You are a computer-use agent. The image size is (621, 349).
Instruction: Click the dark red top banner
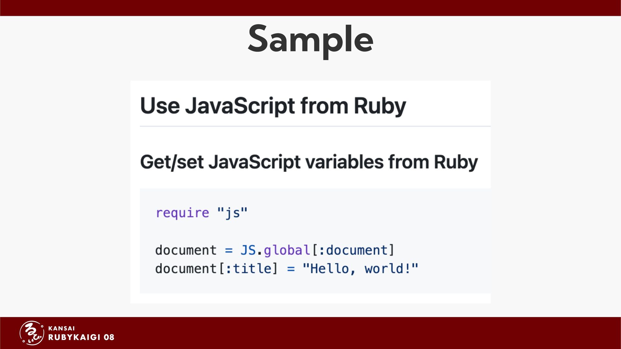point(310,8)
